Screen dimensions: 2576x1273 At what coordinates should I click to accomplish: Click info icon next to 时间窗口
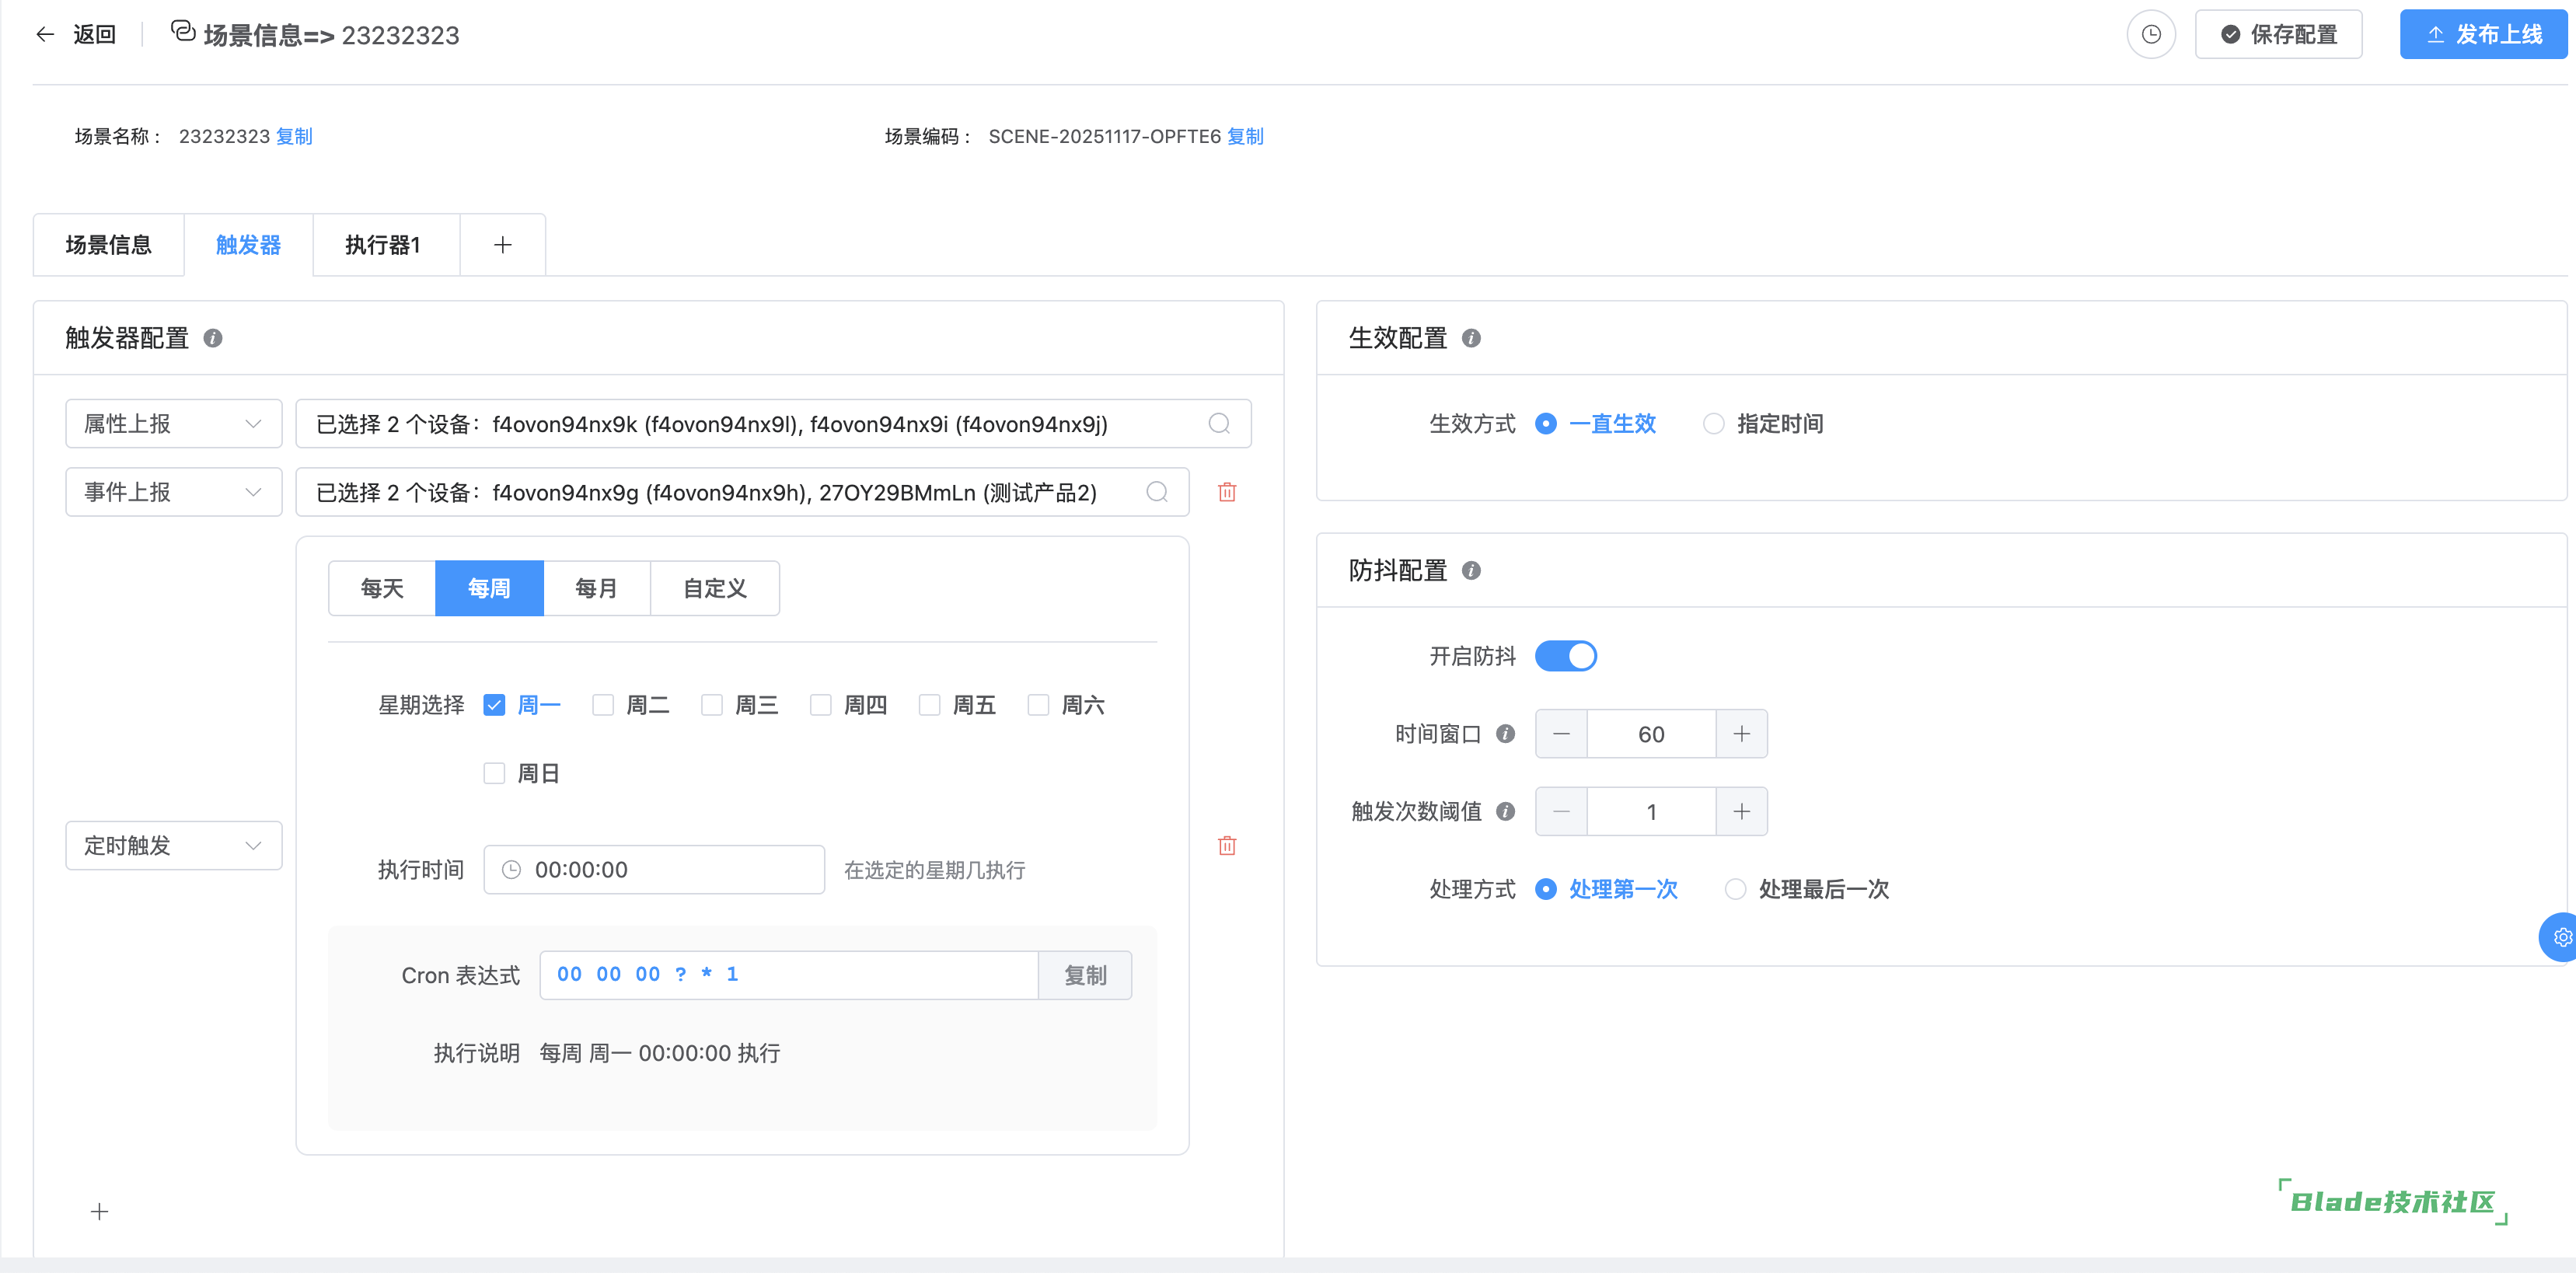[x=1505, y=734]
